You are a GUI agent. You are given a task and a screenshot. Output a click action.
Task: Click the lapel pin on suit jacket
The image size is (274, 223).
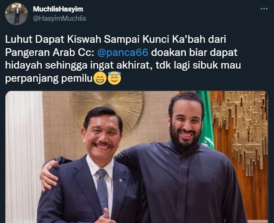coord(120,180)
